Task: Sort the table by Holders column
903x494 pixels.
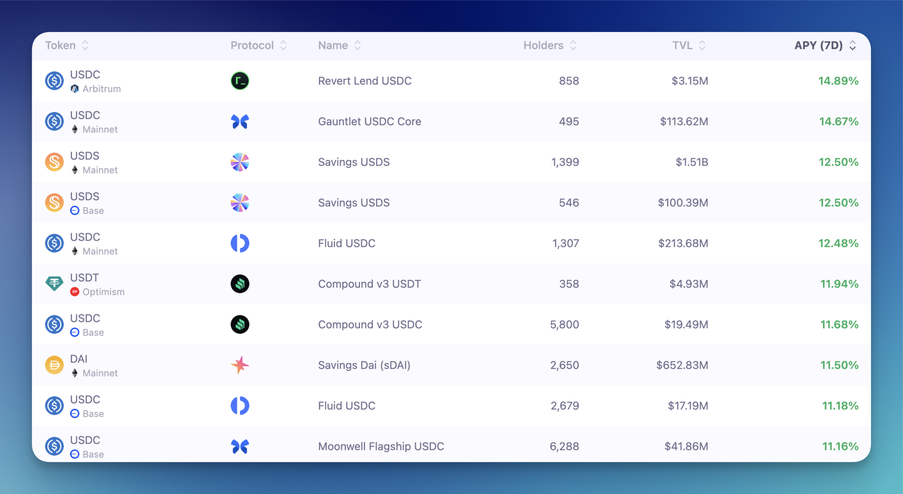Action: [550, 45]
